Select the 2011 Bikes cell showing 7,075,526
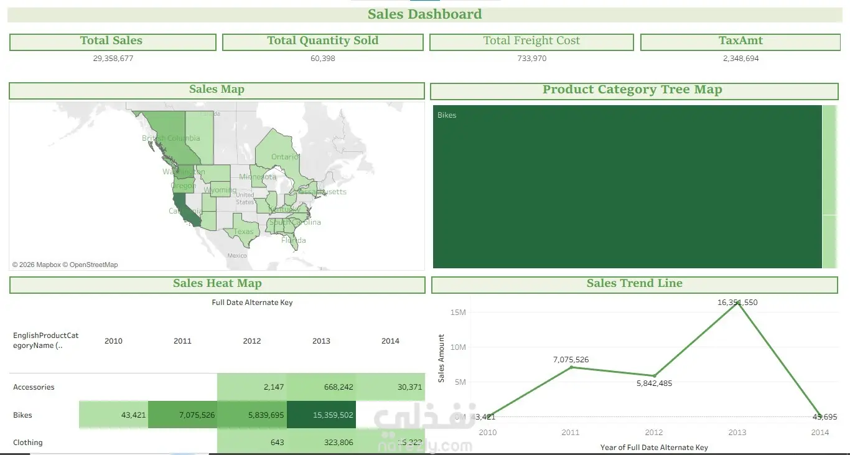The image size is (850, 455). (183, 415)
